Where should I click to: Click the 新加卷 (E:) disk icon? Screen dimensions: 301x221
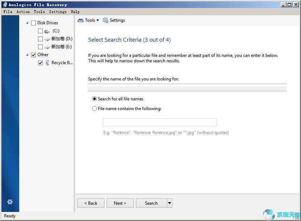click(47, 47)
